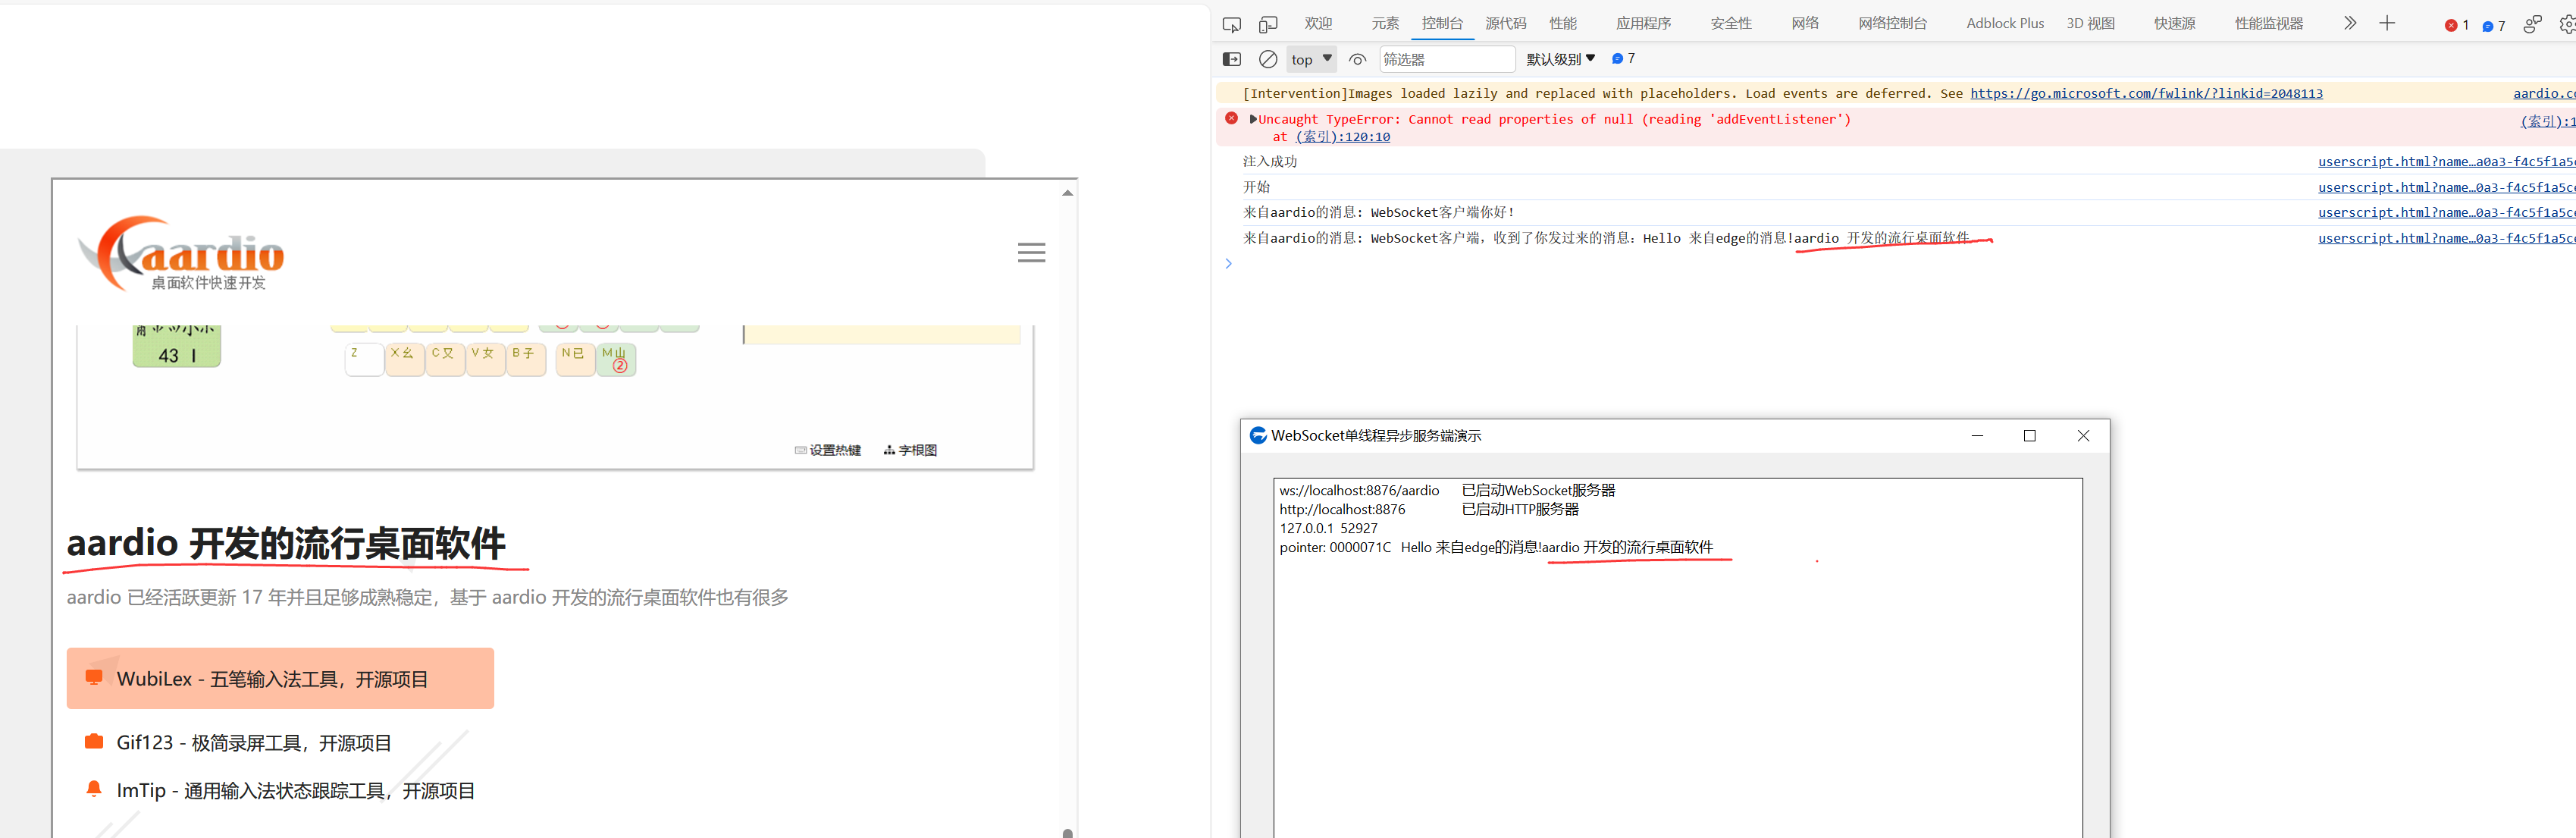The height and width of the screenshot is (838, 2576).
Task: Click the M山 key in keyboard image
Action: coord(616,359)
